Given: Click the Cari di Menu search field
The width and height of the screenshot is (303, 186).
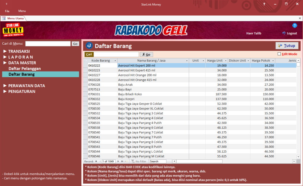Looking at the screenshot, I should point(48,44).
